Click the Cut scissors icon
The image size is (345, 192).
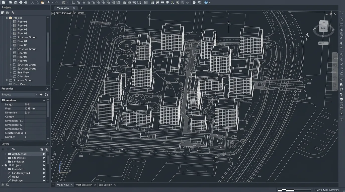coord(32,2)
